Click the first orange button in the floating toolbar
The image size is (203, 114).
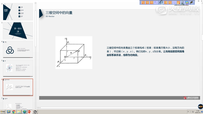tap(143, 2)
